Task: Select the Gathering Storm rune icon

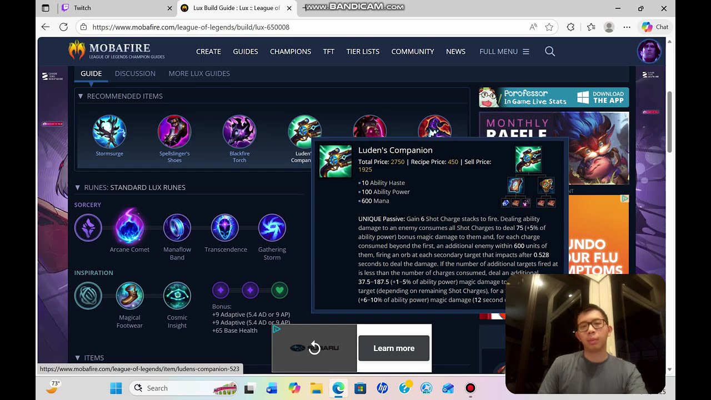Action: [x=272, y=228]
